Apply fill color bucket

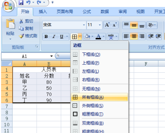[x=87, y=37]
